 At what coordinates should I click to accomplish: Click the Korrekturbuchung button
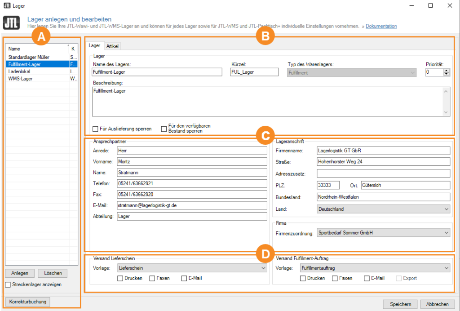click(x=27, y=302)
